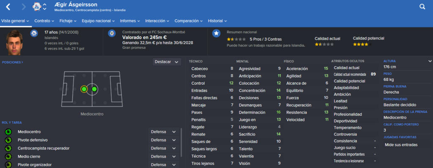Select the center circle position dot on pitch
Viewport: 433px width, 168px height.
94,89
